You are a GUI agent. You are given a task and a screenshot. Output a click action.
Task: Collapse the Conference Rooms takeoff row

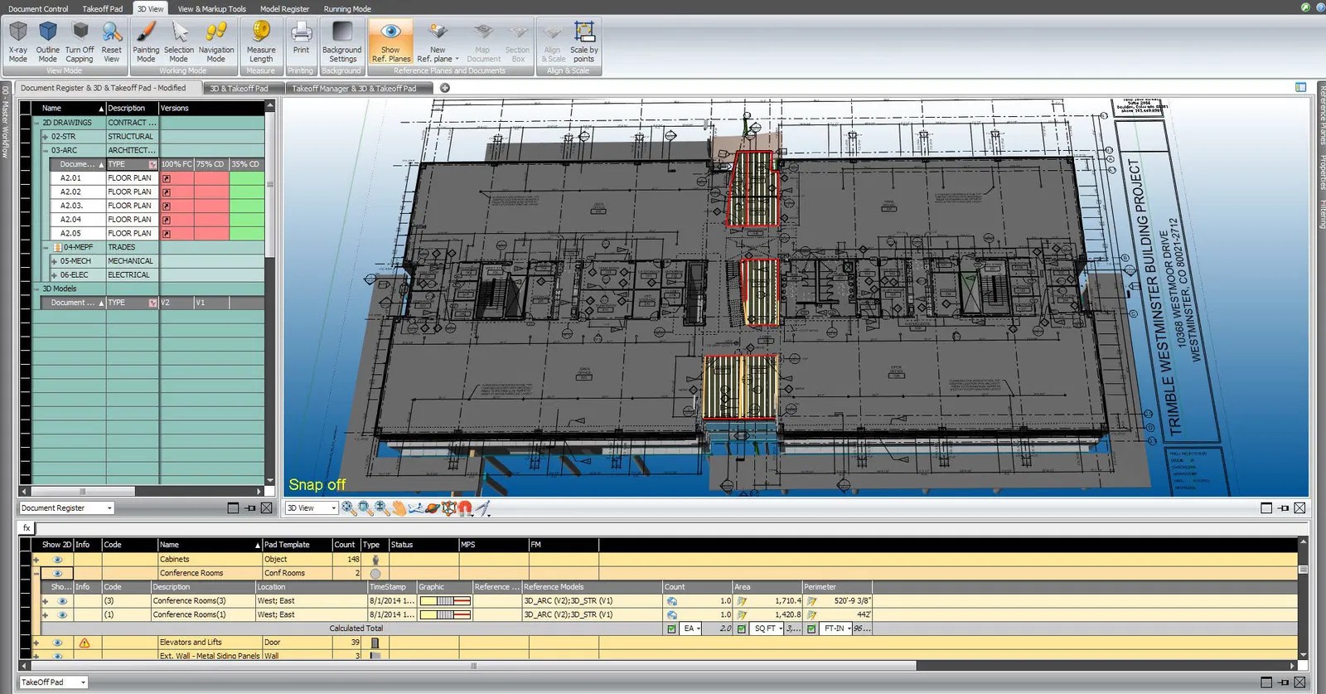tap(36, 574)
